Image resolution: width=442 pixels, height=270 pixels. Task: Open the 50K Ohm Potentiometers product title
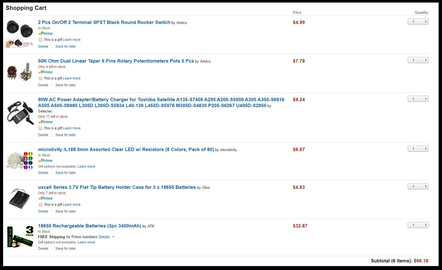[x=116, y=61]
